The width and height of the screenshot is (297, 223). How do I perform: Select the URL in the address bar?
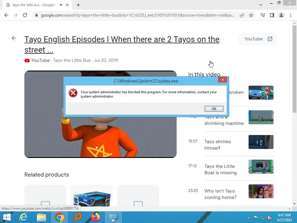[x=138, y=15]
